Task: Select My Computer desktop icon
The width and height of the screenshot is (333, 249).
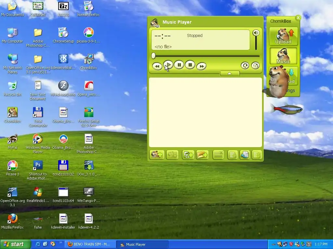Action: [13, 35]
